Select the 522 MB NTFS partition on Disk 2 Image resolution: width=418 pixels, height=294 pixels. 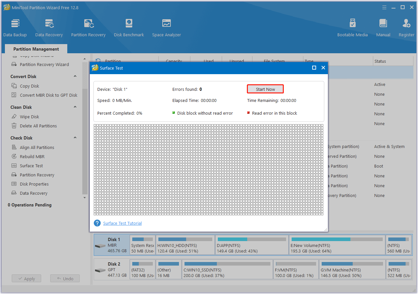pos(398,269)
